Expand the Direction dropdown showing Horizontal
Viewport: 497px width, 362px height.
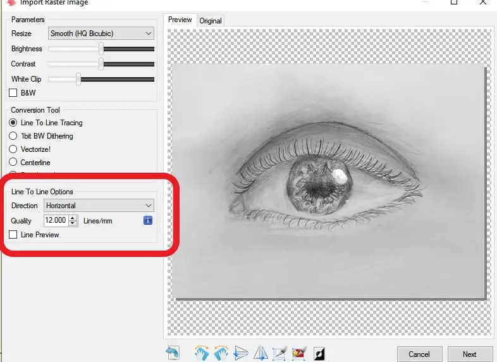99,206
